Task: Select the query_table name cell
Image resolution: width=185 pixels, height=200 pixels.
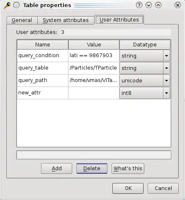Action: pos(43,68)
